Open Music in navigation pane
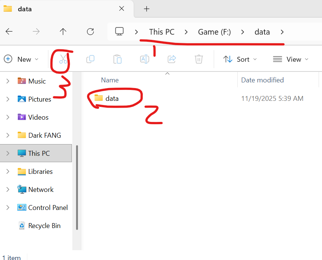This screenshot has width=322, height=260. pyautogui.click(x=37, y=81)
